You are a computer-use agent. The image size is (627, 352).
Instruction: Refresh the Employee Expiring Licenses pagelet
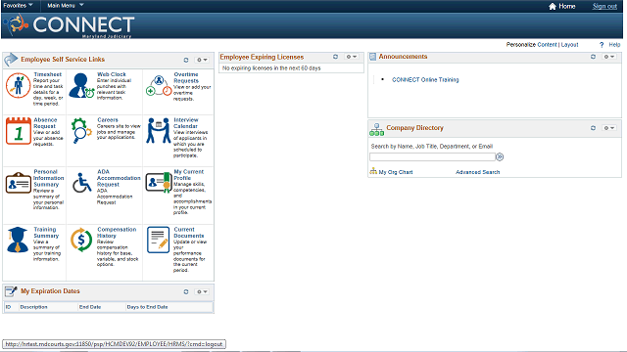(335, 57)
